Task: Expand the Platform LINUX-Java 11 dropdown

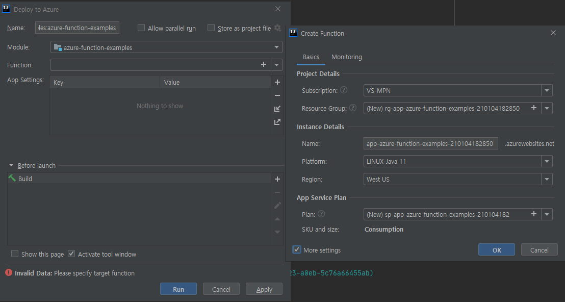Action: point(547,161)
